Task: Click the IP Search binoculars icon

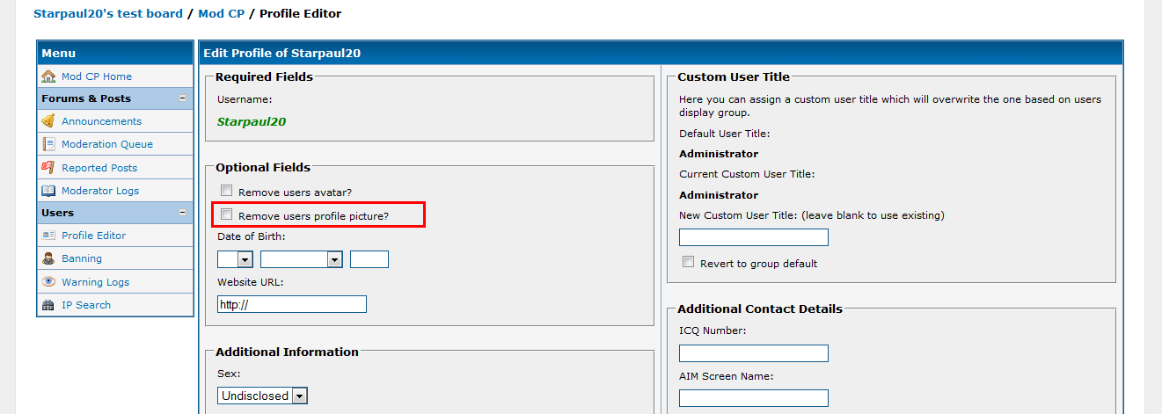Action: [x=48, y=305]
